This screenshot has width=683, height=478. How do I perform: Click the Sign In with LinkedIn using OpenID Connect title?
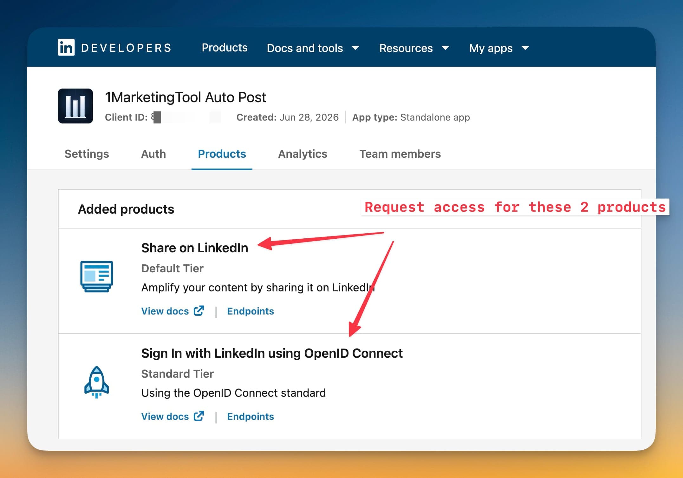point(272,353)
